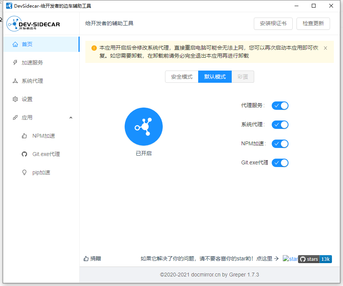The image size is (343, 286).
Task: Click the pip加速 icon in sidebar
Action: [x=24, y=172]
